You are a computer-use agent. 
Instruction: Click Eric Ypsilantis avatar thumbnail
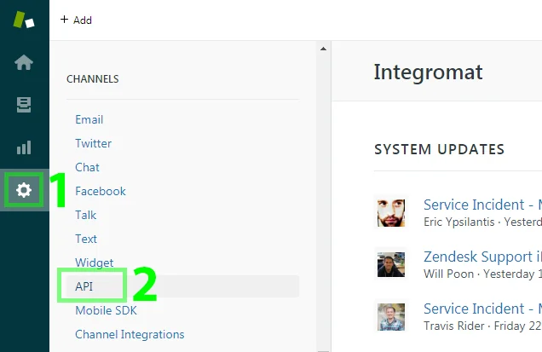391,213
